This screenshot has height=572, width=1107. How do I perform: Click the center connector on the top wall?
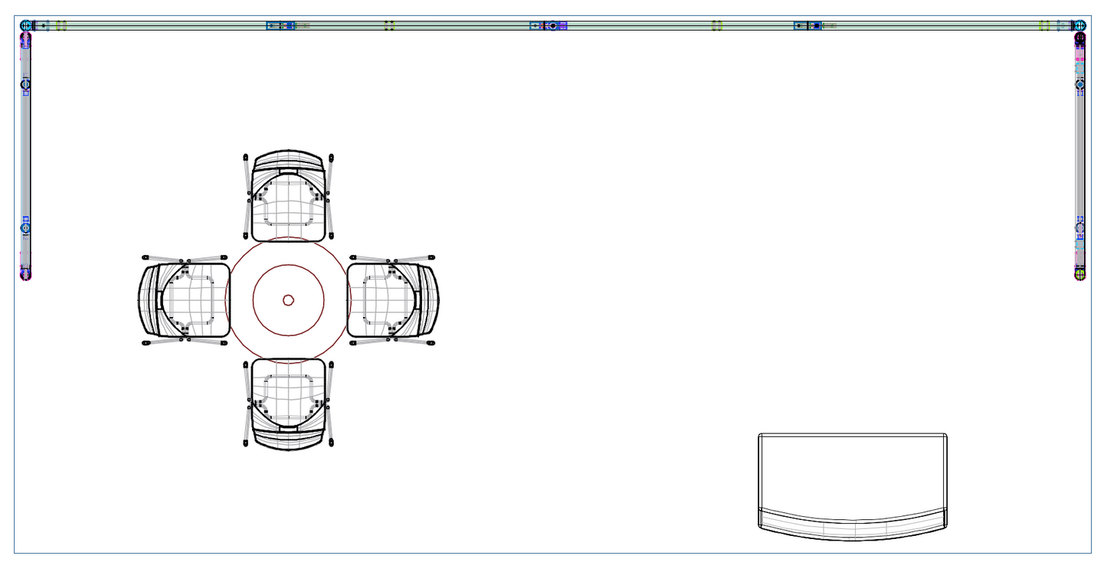tap(552, 25)
